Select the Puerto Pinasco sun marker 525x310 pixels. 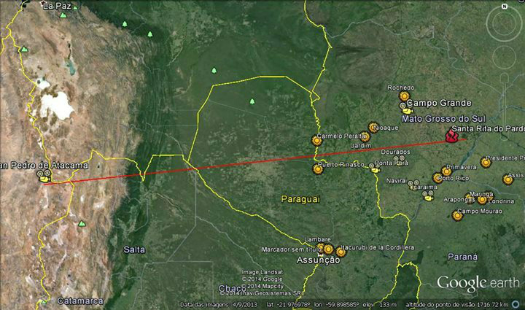coord(318,169)
